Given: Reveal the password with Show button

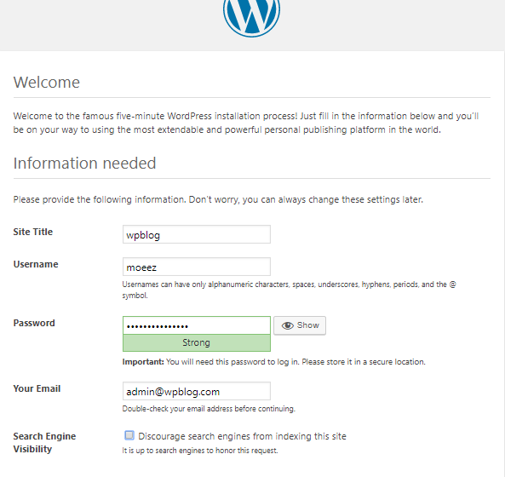Looking at the screenshot, I should 300,325.
